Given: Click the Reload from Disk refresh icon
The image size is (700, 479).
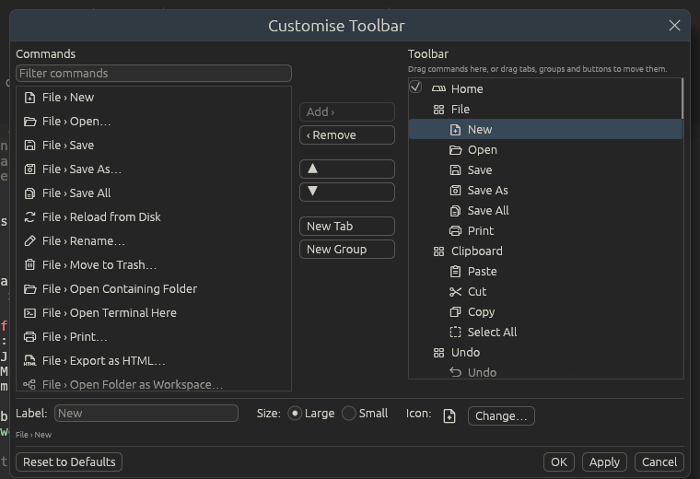Looking at the screenshot, I should click(29, 217).
